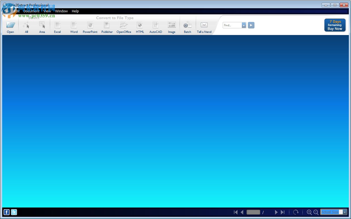The image size is (351, 219).
Task: Open the Edit menu
Action: point(17,11)
